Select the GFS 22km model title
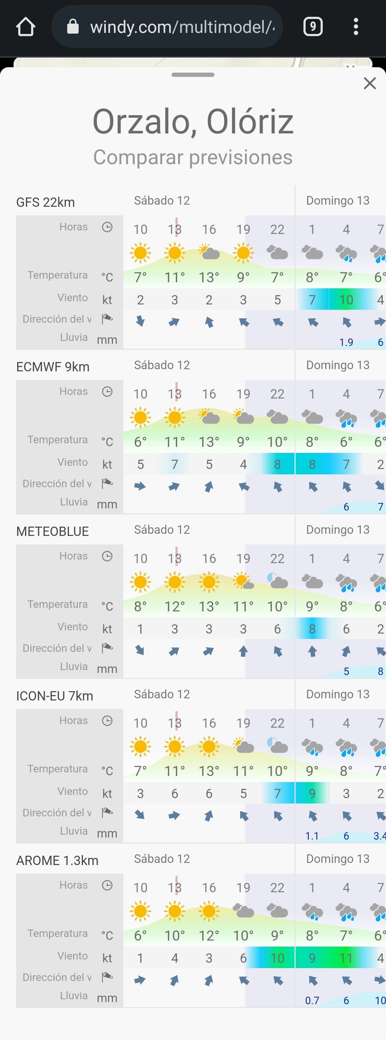386x1040 pixels. [x=46, y=202]
